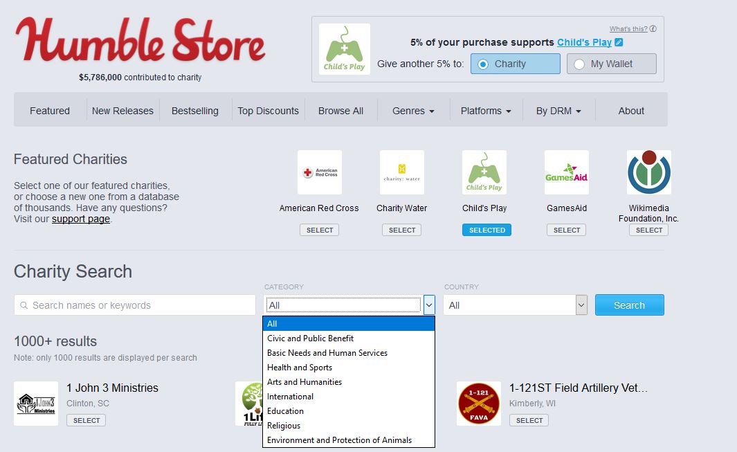Open the Country dropdown
The width and height of the screenshot is (737, 452).
point(515,305)
